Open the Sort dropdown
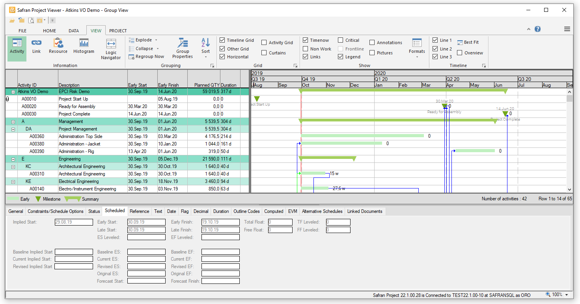The height and width of the screenshot is (304, 580). (x=206, y=57)
